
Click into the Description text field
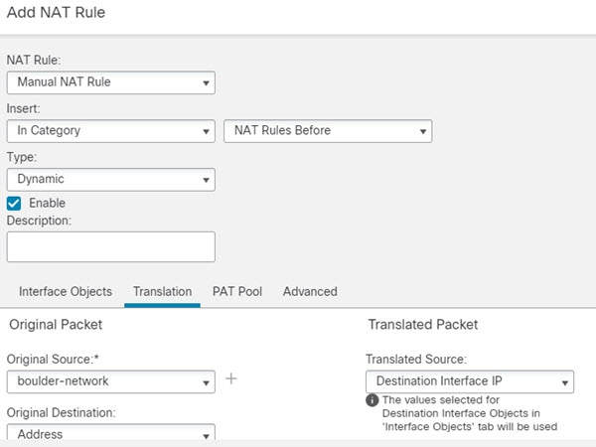click(111, 246)
